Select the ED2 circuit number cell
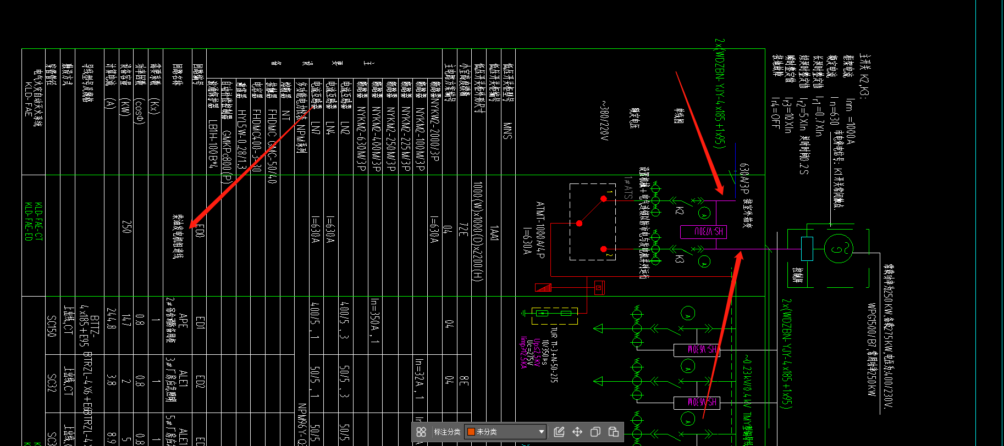Screen dimensions: 1004x446 tap(200, 382)
